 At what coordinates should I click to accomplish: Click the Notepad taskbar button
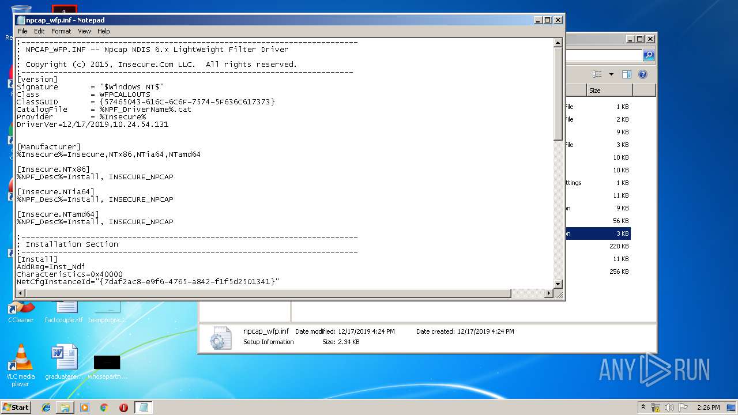coord(144,408)
